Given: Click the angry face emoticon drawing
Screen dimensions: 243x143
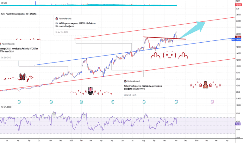Looking at the screenshot, I should coord(169,55).
